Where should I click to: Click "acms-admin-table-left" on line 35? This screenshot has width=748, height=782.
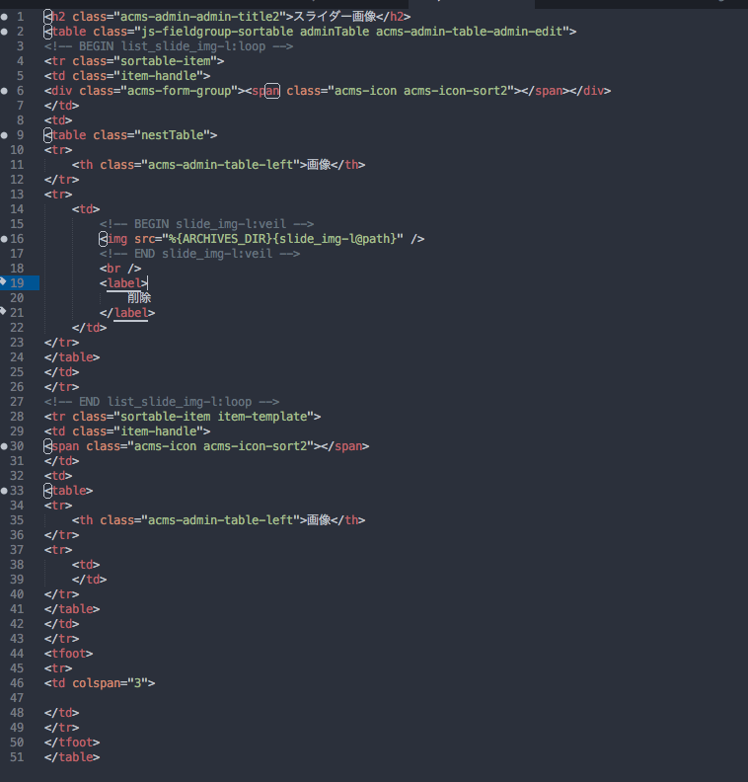[x=220, y=520]
